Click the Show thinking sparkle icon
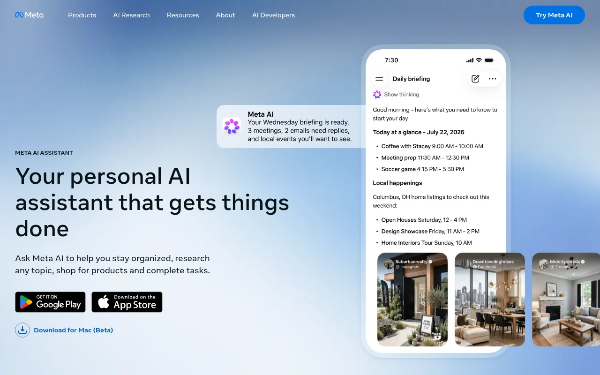600x375 pixels. (x=377, y=94)
